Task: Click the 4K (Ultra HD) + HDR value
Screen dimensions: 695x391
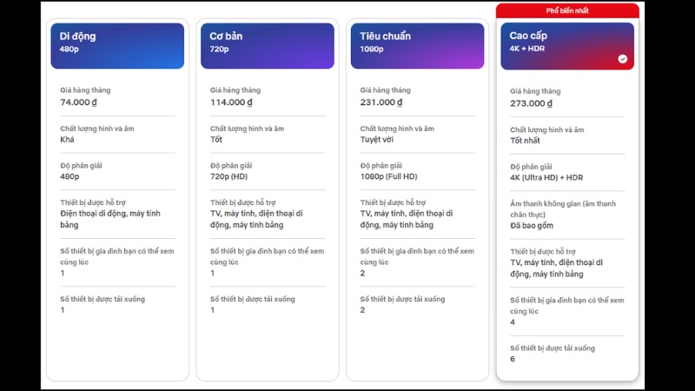Action: [x=546, y=178]
